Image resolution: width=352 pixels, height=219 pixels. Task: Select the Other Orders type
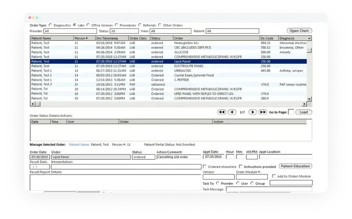click(x=159, y=25)
